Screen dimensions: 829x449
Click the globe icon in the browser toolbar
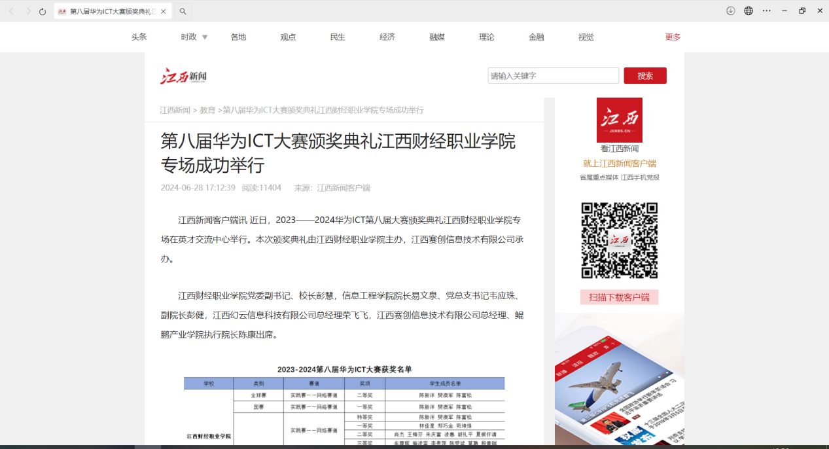tap(749, 11)
